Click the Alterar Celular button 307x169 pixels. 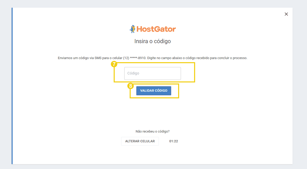(140, 141)
